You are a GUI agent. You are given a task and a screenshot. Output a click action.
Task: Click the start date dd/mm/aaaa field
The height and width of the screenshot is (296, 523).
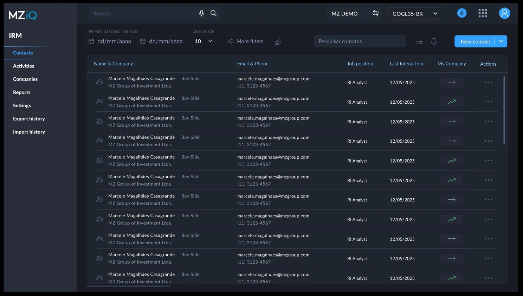click(110, 41)
